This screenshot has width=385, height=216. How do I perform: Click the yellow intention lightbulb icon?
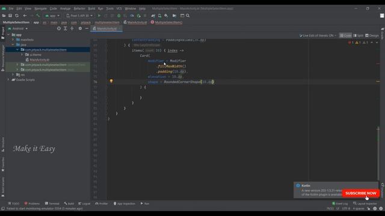111,81
